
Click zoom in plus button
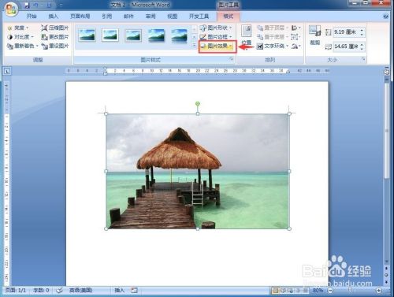click(378, 291)
